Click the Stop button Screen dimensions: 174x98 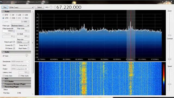(5, 7)
